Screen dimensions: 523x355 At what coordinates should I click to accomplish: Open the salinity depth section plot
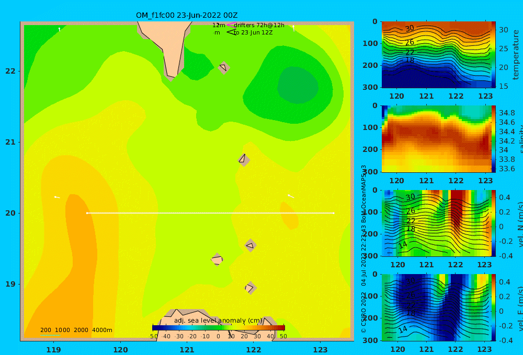point(436,139)
